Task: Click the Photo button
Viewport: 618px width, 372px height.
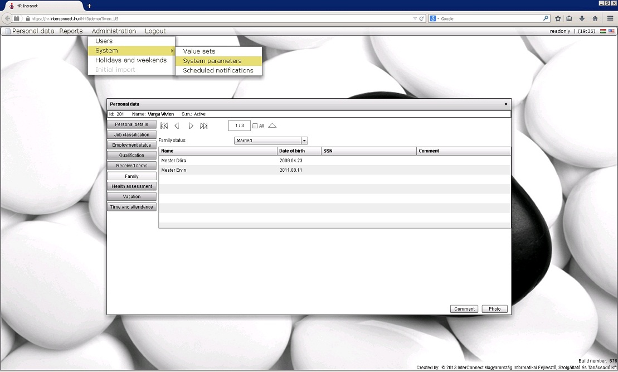Action: click(495, 309)
